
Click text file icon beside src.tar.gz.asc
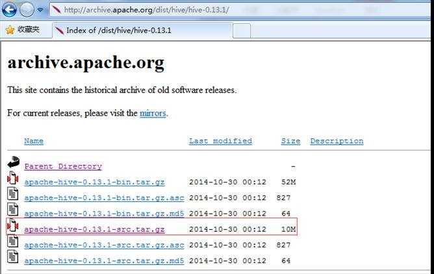pos(13,241)
